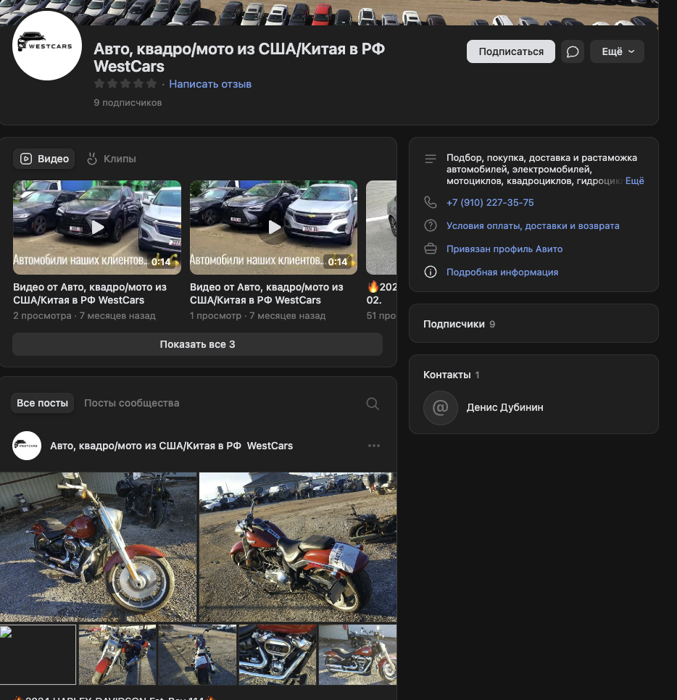The height and width of the screenshot is (700, 677).
Task: Open the message icon next to Подписаться
Action: tap(573, 51)
